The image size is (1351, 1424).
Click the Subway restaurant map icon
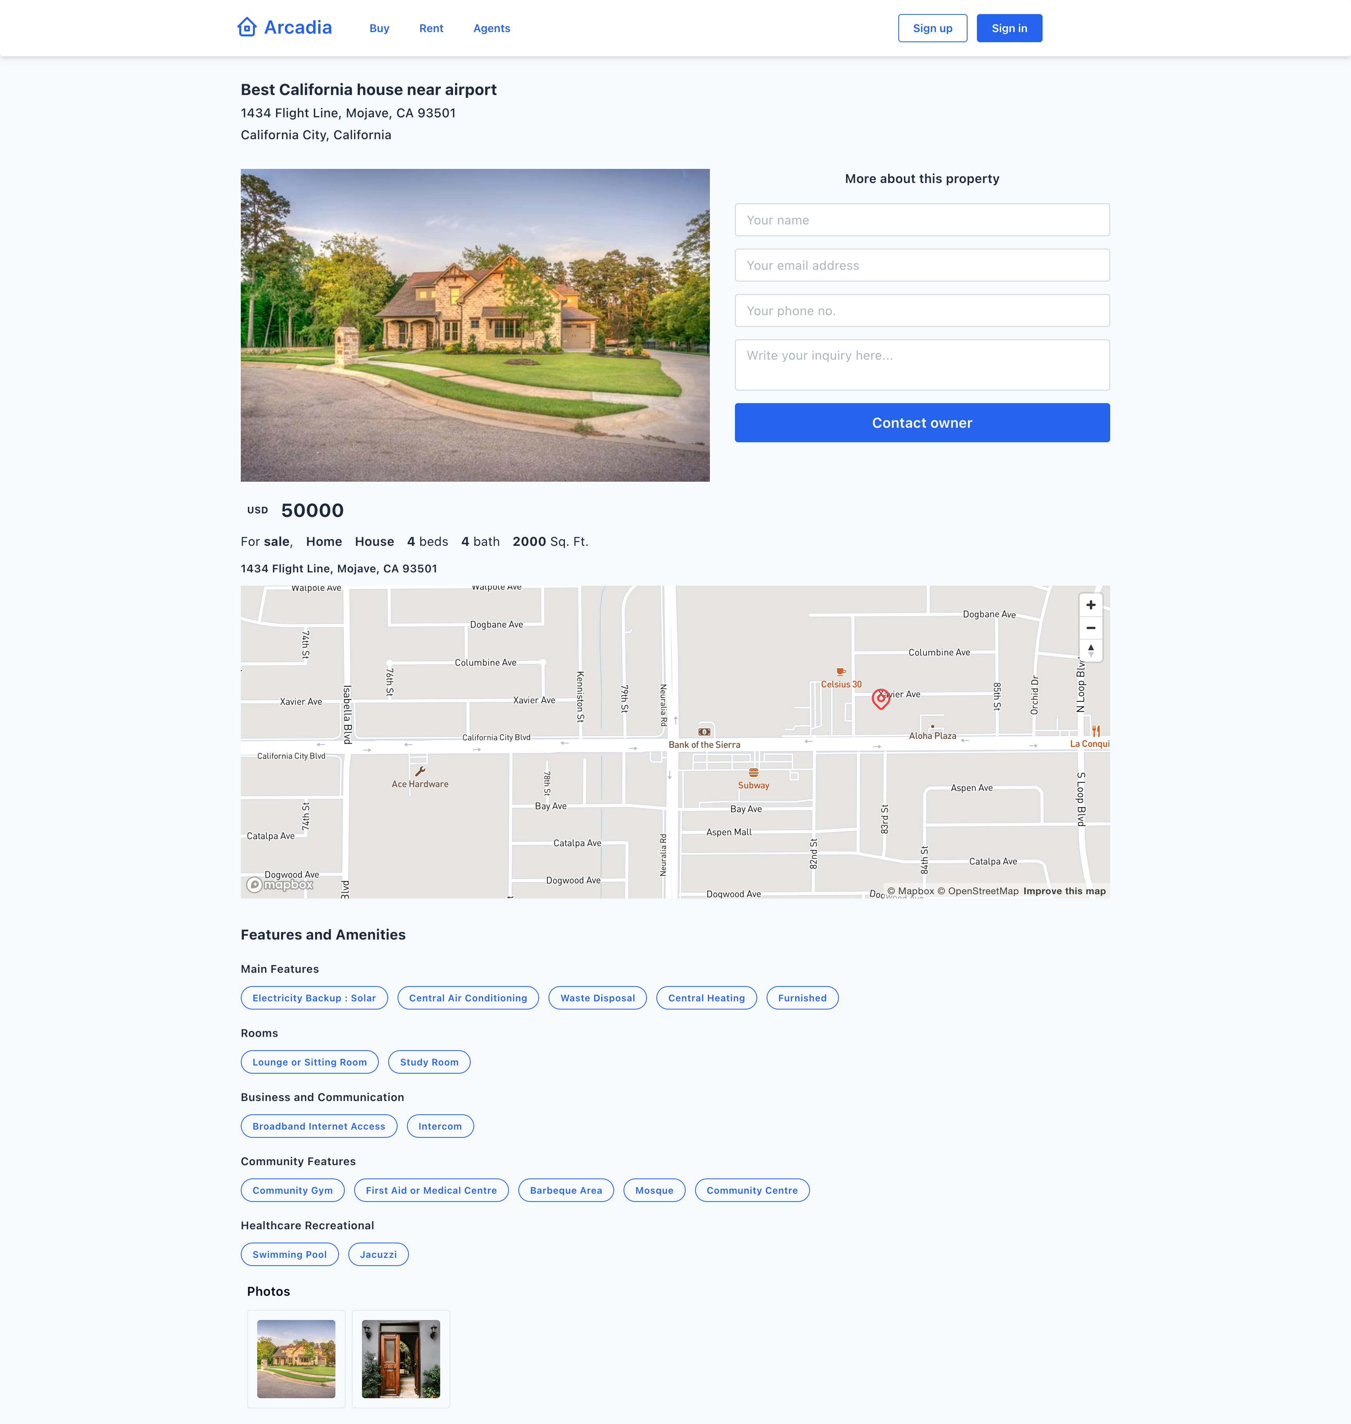click(x=753, y=772)
